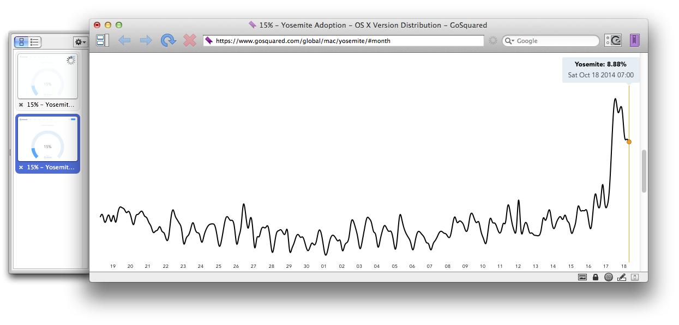
Task: Click the x-axis label 27
Action: [x=254, y=266]
